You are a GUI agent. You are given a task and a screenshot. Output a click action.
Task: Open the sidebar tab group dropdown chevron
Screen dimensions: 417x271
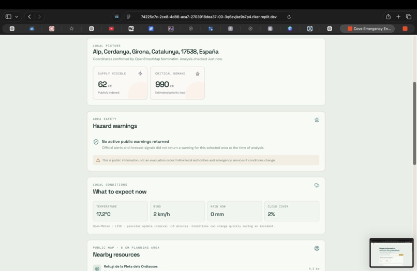pyautogui.click(x=17, y=17)
